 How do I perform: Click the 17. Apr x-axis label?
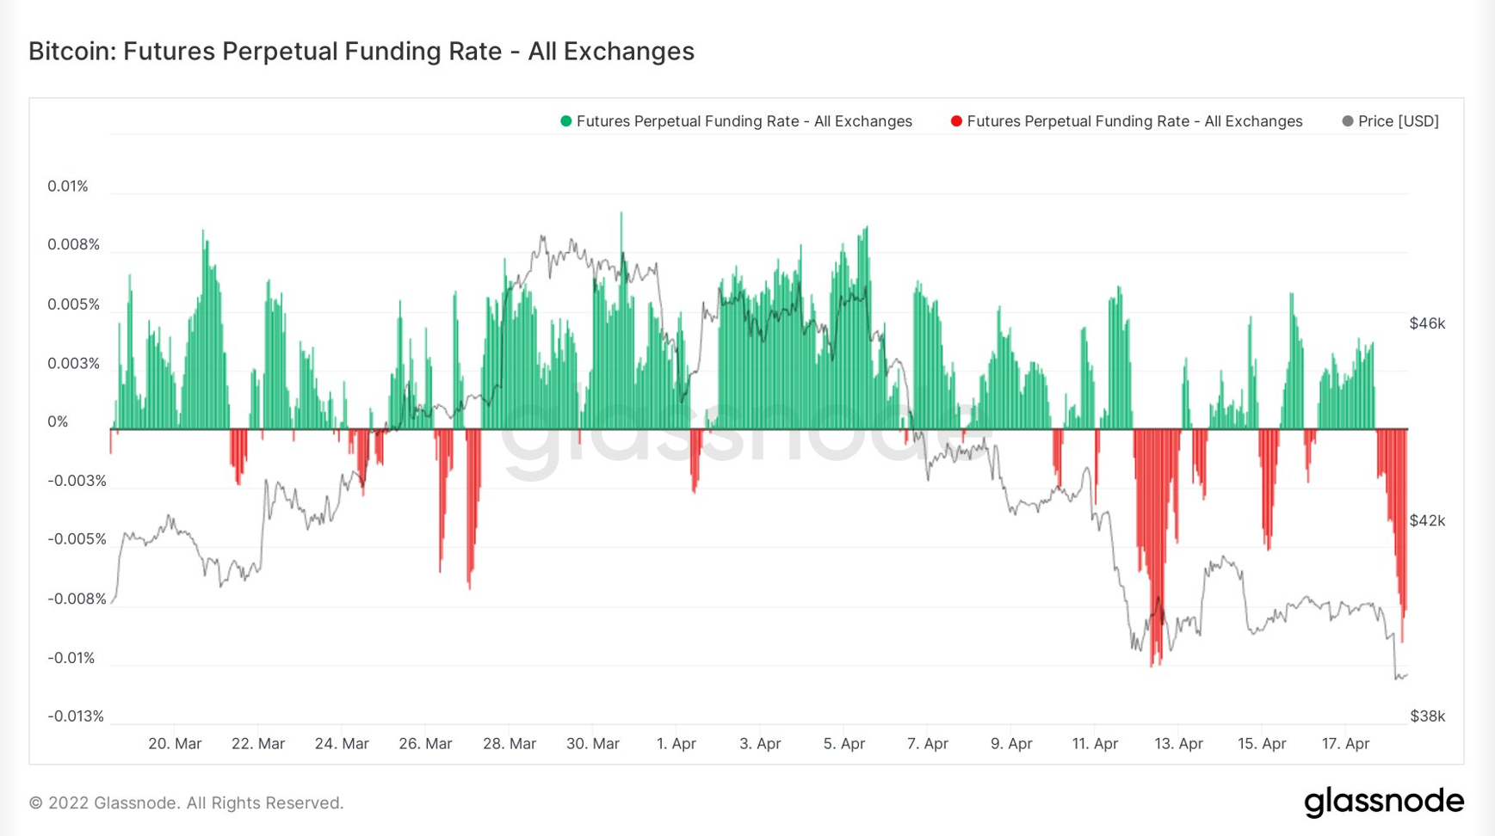(x=1345, y=744)
